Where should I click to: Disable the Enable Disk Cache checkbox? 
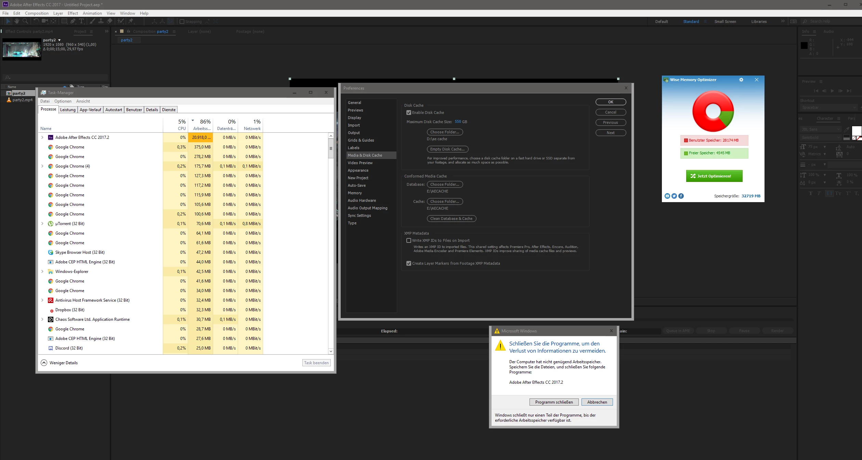[408, 113]
